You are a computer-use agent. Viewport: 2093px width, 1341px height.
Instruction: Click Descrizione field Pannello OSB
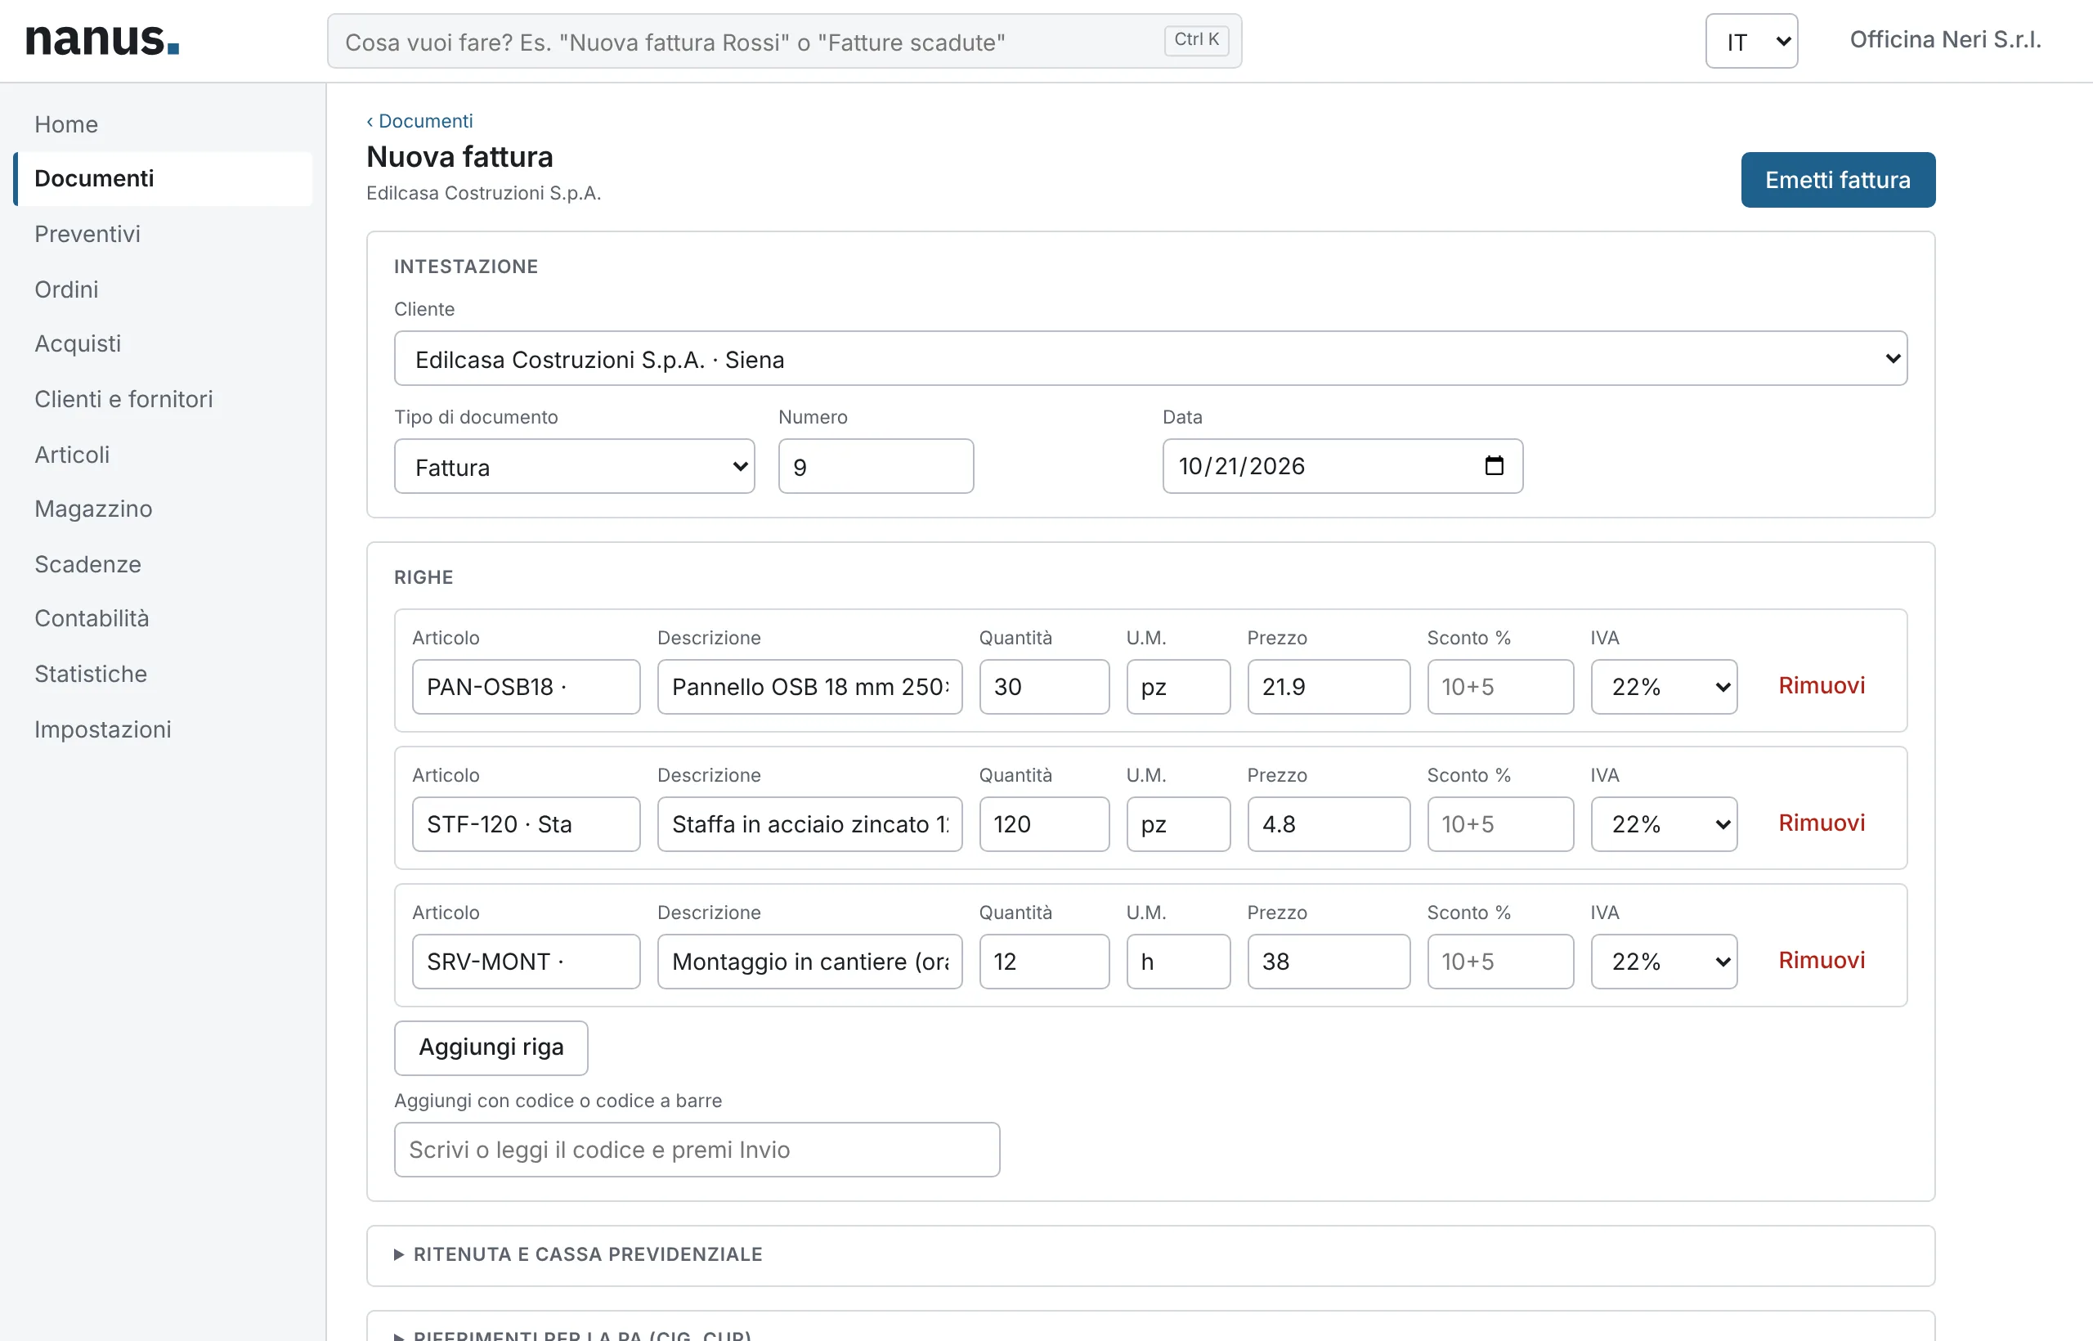(x=809, y=687)
